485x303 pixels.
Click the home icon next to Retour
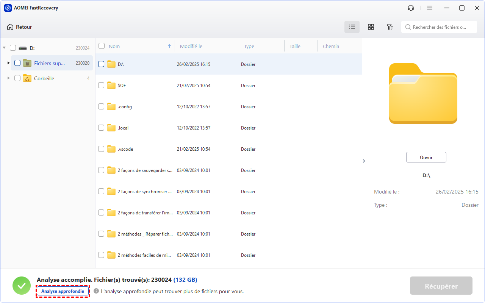10,27
